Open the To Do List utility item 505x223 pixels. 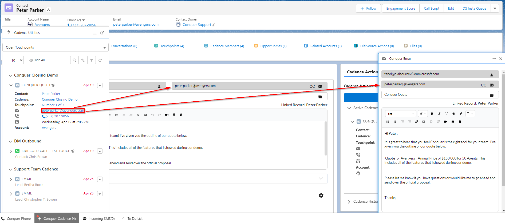click(x=132, y=218)
